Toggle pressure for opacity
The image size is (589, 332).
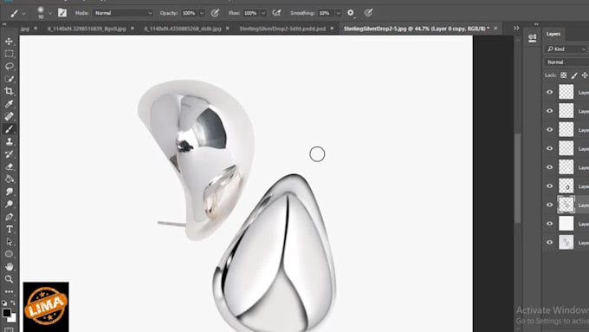[x=215, y=13]
